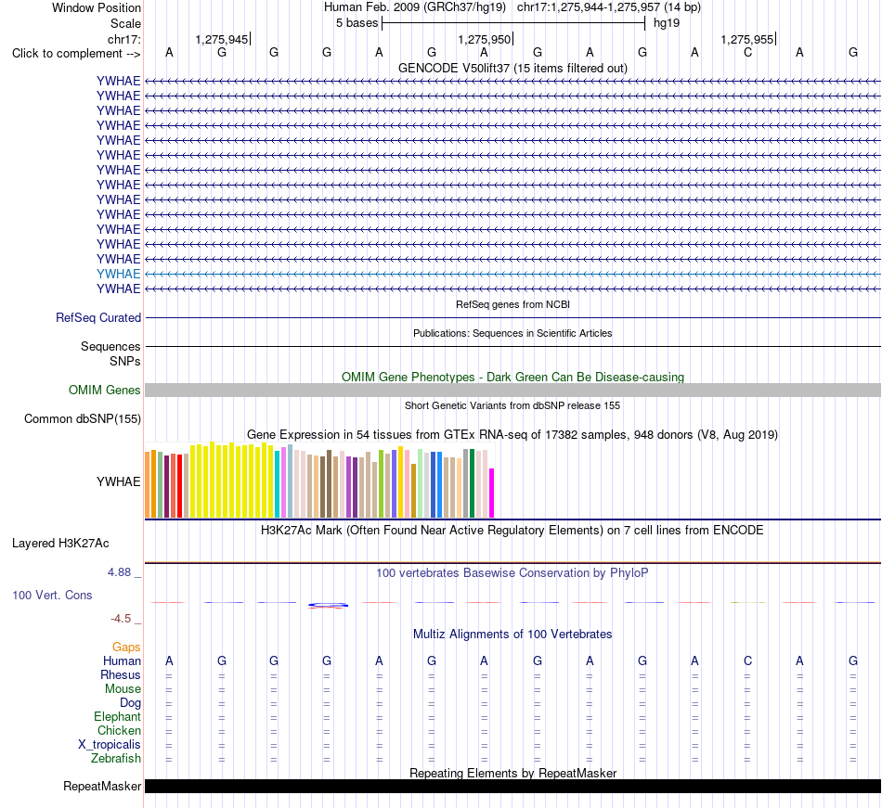Select the Dog species label
Image resolution: width=882 pixels, height=808 pixels.
point(130,702)
